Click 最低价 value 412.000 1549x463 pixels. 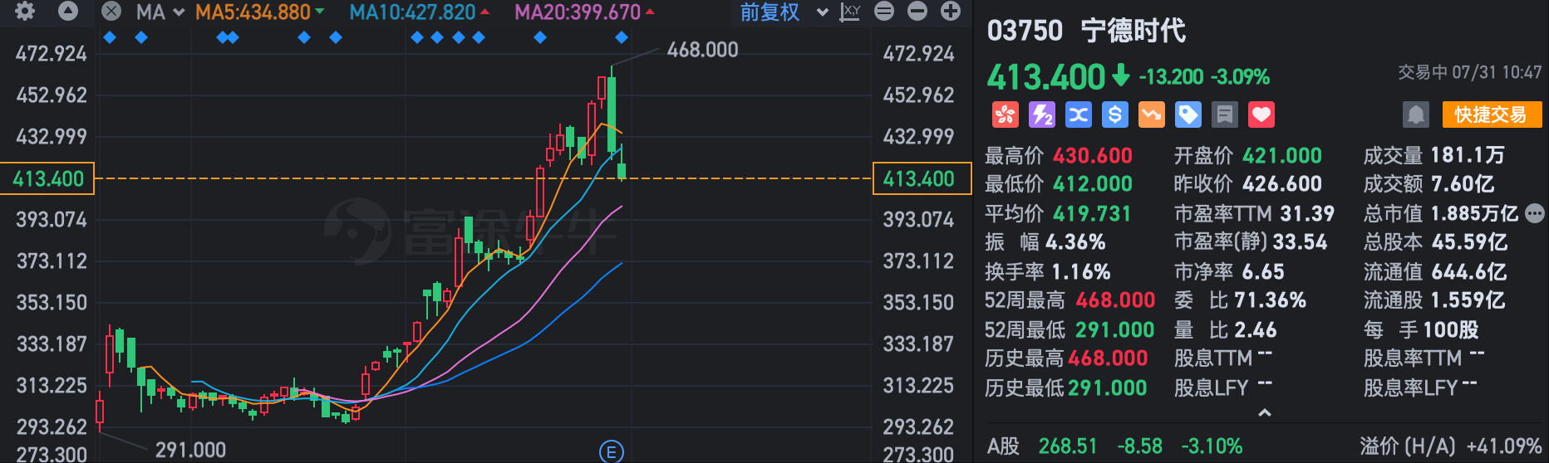click(x=1093, y=183)
